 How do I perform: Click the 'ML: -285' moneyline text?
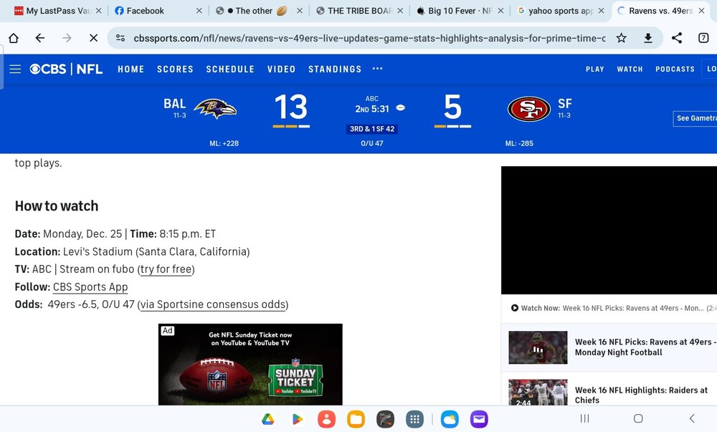[x=519, y=143]
